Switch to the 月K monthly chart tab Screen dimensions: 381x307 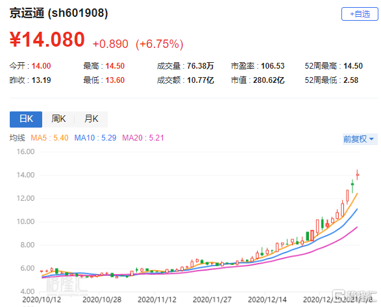click(91, 119)
